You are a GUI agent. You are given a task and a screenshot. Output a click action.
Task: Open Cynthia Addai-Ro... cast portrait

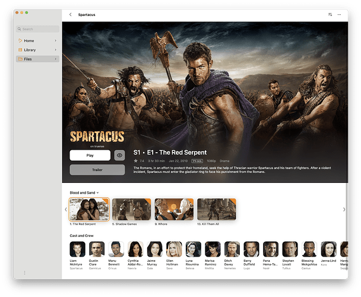135,249
